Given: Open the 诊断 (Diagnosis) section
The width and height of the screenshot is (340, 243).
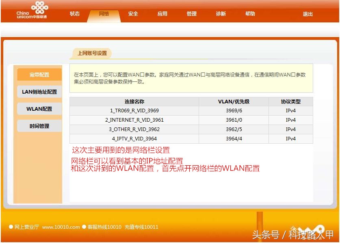Looking at the screenshot, I should (x=221, y=13).
